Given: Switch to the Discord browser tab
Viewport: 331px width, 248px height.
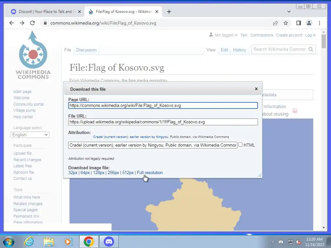Looking at the screenshot, I should pos(46,12).
